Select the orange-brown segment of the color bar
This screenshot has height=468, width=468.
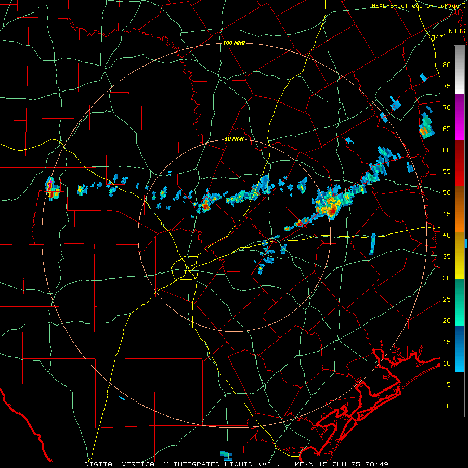point(459,210)
